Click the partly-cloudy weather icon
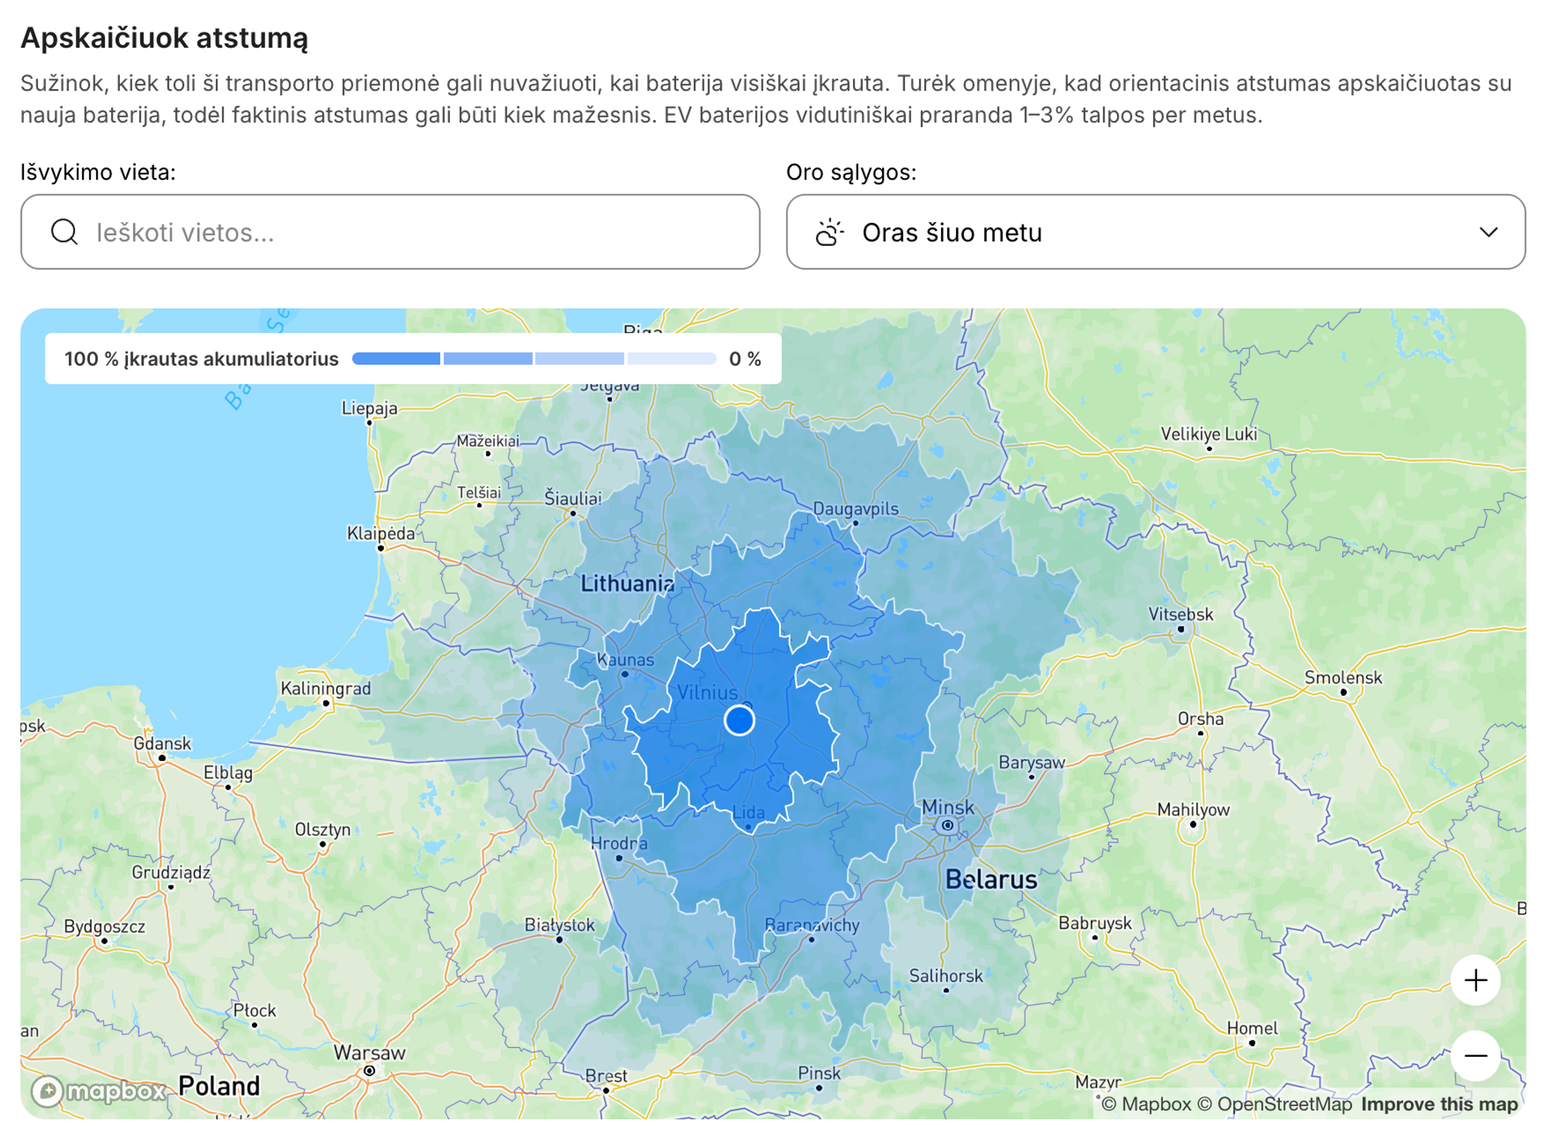1549x1134 pixels. coord(829,232)
